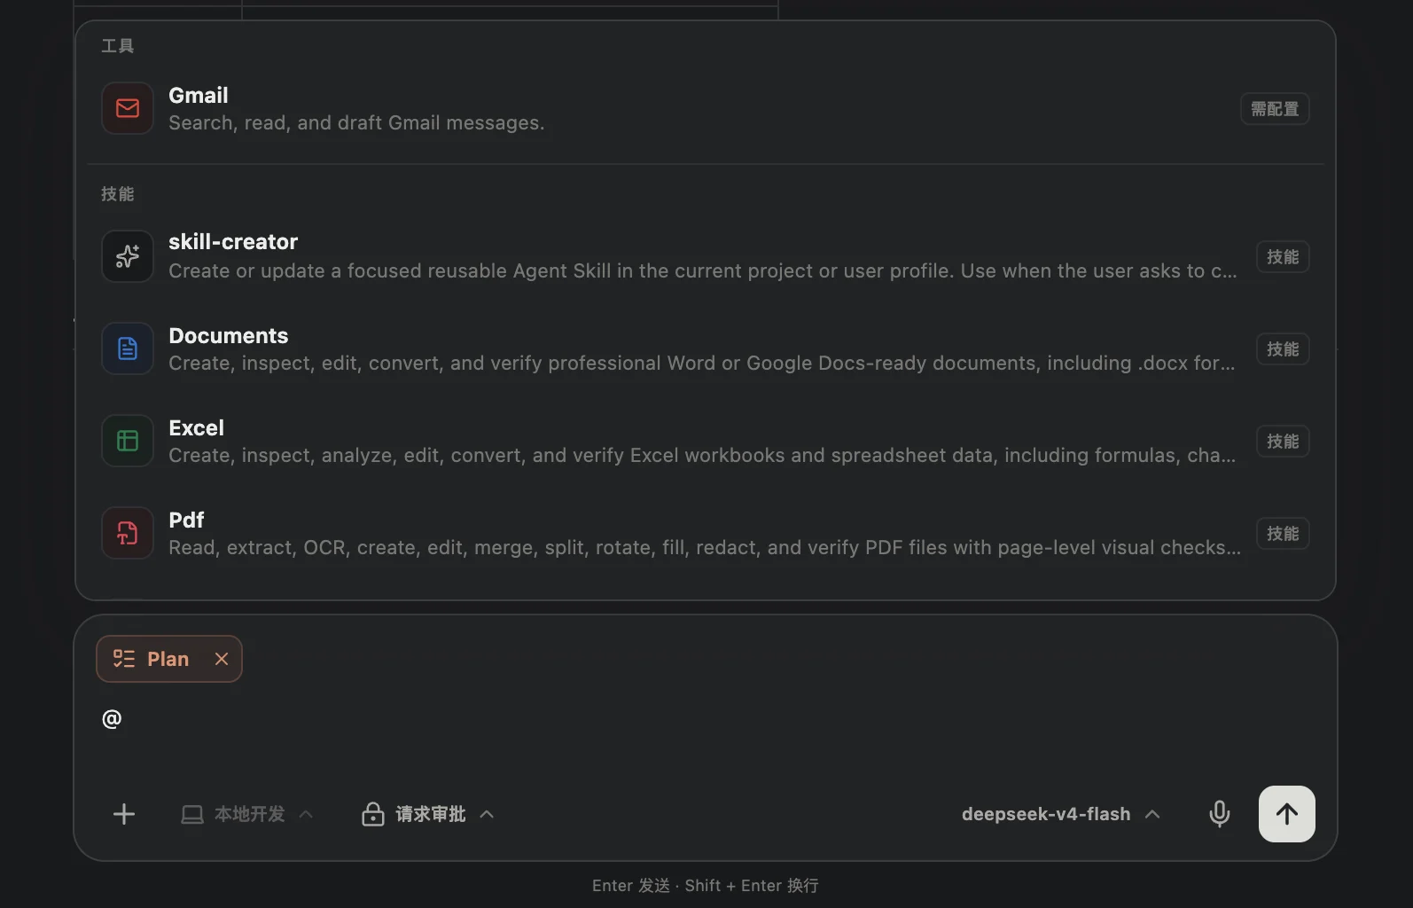Open the 本地开发 environment dropdown
Image resolution: width=1413 pixels, height=908 pixels.
(x=248, y=814)
